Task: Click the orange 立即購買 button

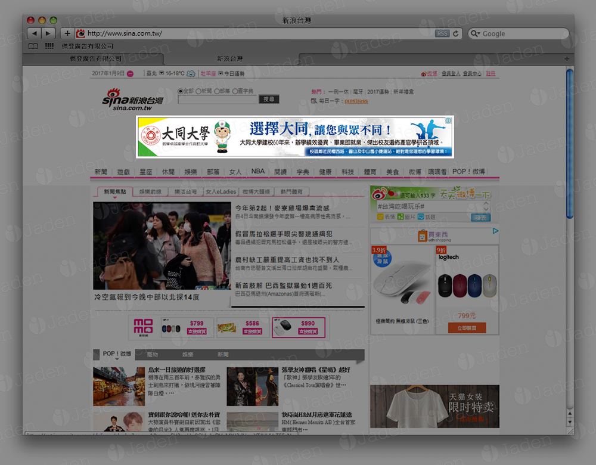Action: pos(467,328)
